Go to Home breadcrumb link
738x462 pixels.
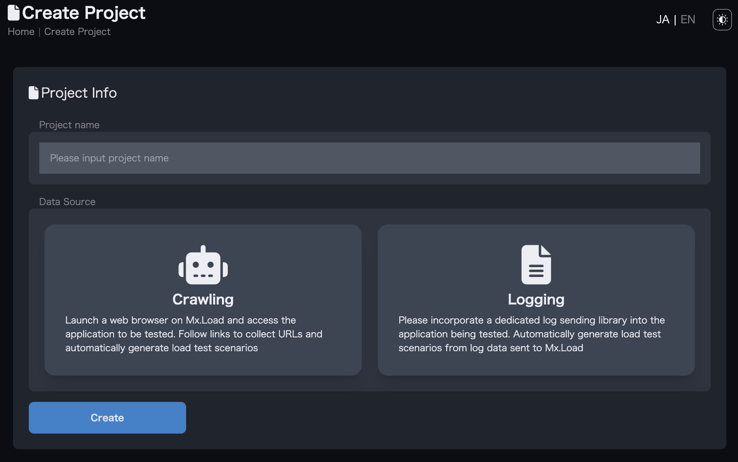coord(21,32)
